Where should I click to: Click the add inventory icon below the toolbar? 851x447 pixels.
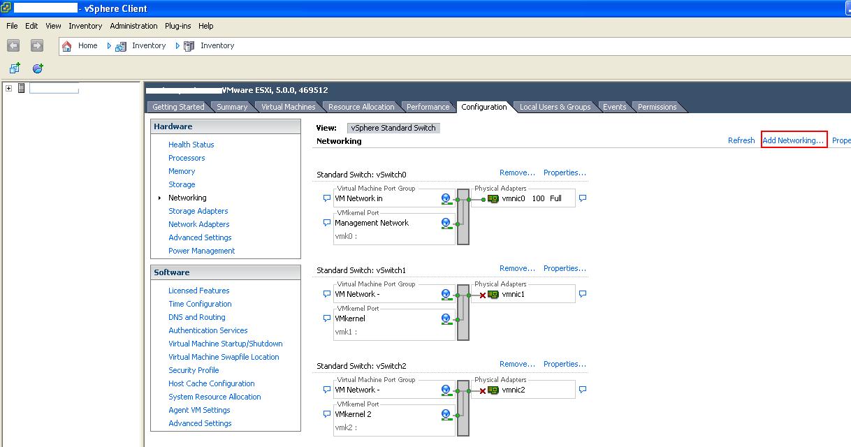pyautogui.click(x=15, y=68)
